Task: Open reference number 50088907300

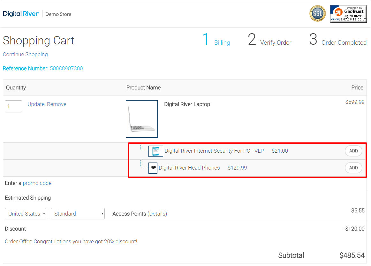Action: pos(66,68)
